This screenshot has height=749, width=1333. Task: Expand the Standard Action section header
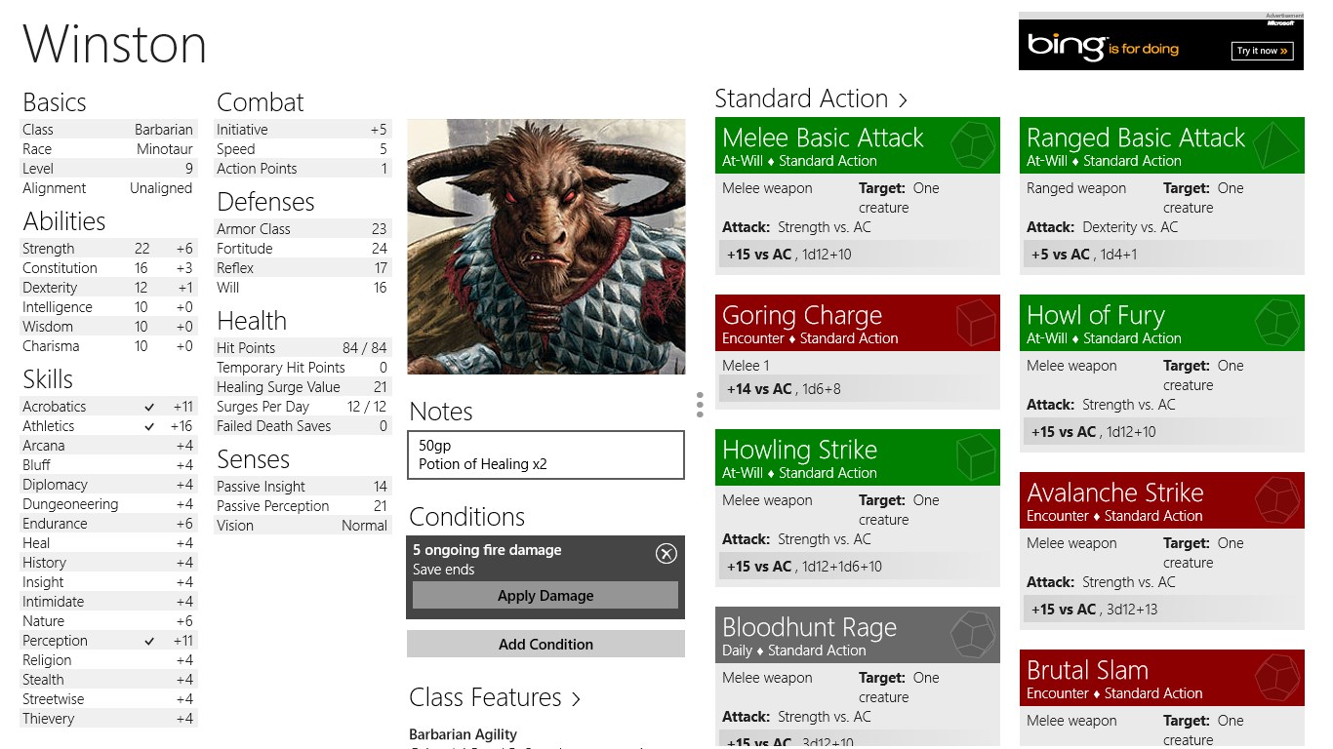click(811, 99)
